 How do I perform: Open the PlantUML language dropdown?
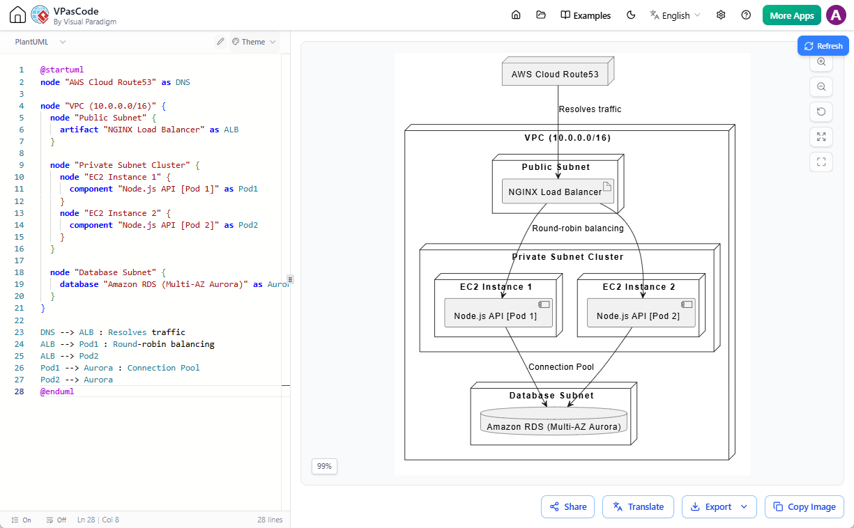pos(40,42)
